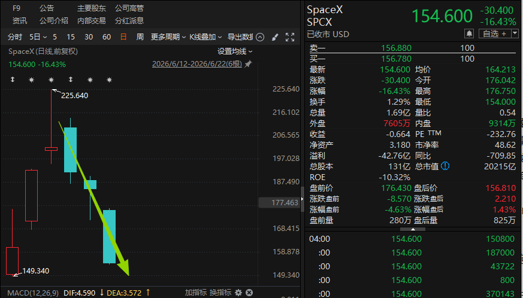Switch to 分时 chart view
The width and height of the screenshot is (523, 298).
[15, 37]
